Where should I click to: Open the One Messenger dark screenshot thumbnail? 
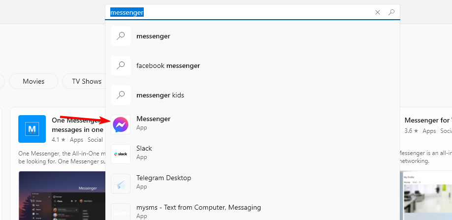(62, 195)
